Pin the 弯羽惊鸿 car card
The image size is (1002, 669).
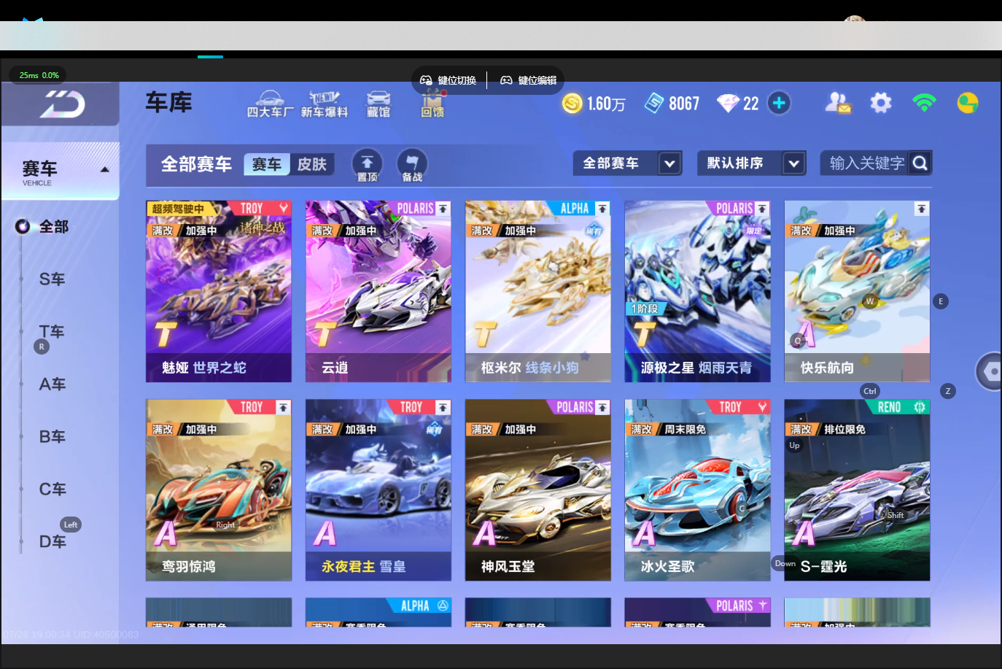(283, 407)
